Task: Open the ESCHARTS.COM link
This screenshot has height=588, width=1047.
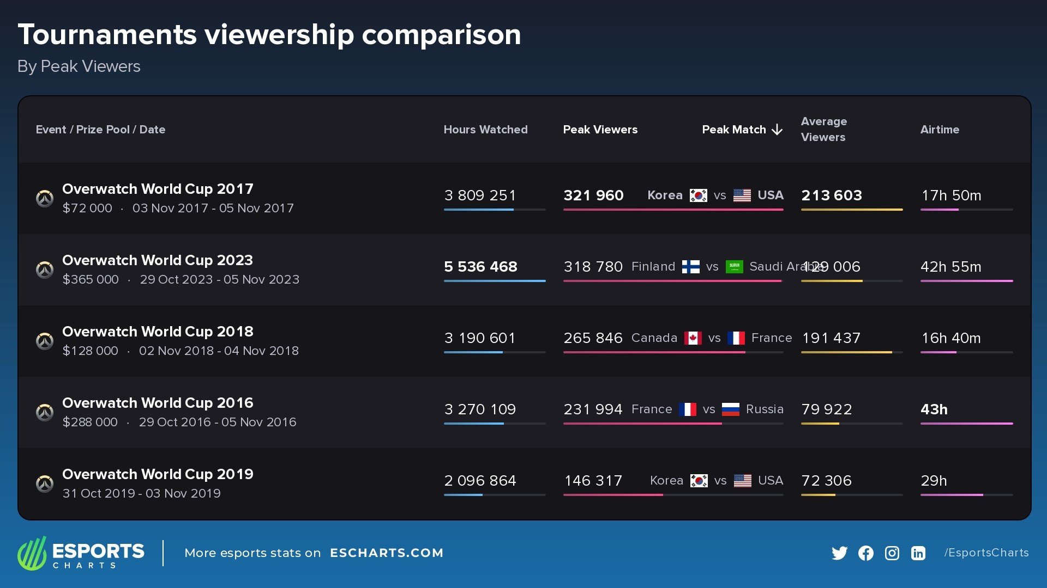Action: [x=387, y=553]
